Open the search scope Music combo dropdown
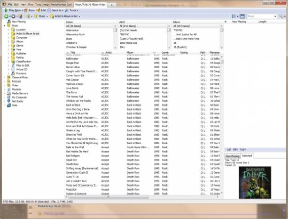The image size is (288, 219). click(275, 16)
